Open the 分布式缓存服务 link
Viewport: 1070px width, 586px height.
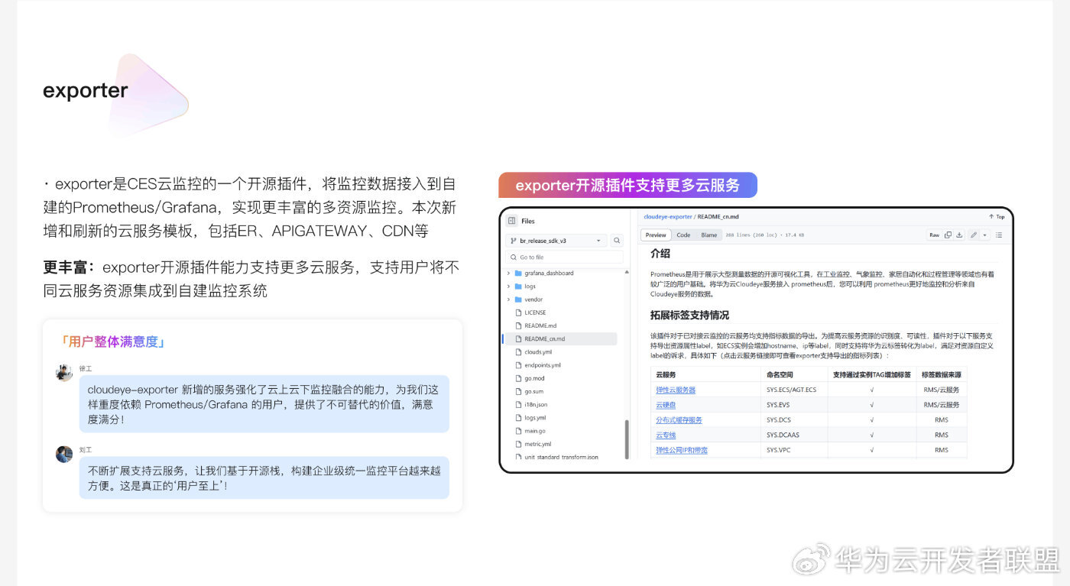click(x=679, y=420)
